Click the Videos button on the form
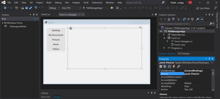The height and width of the screenshot is (99, 220). pyautogui.click(x=56, y=49)
